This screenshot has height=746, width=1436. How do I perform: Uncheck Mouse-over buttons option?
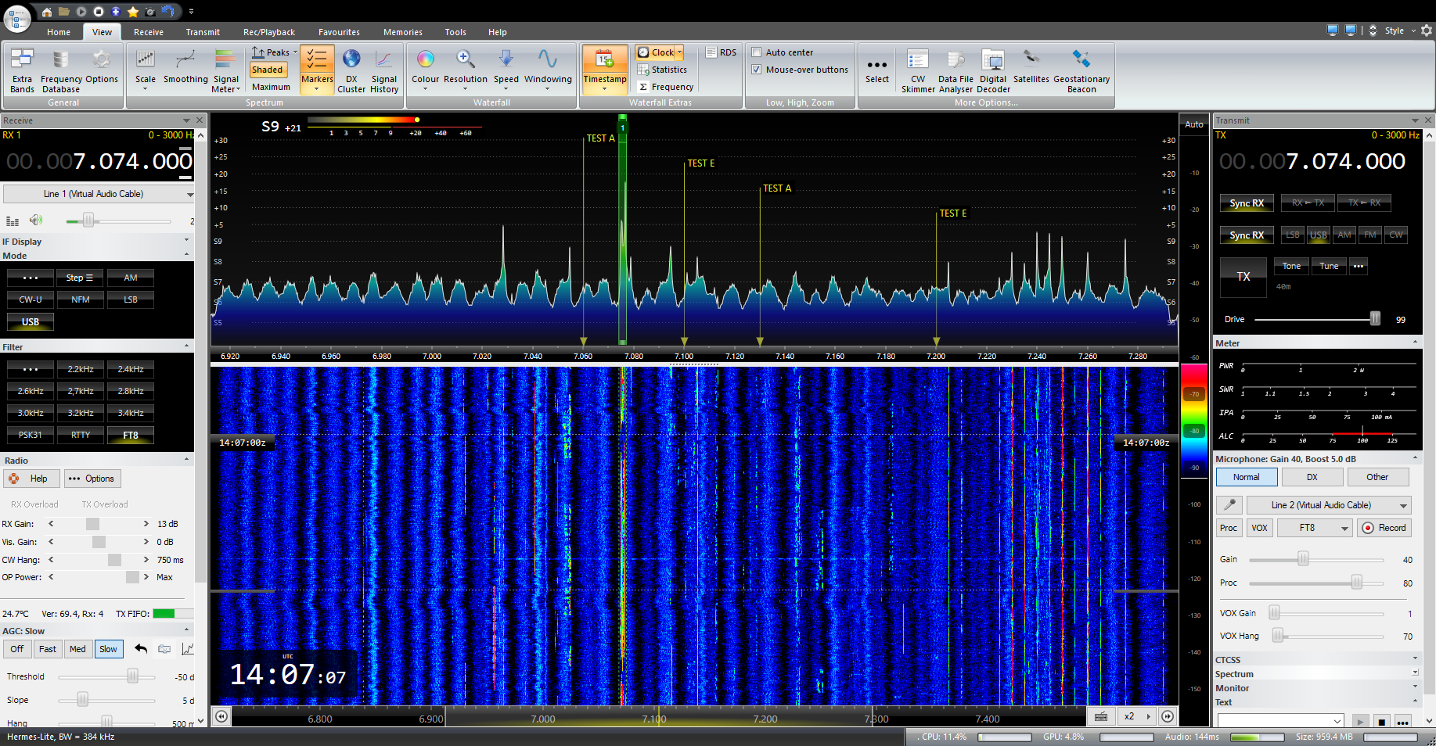[x=757, y=70]
